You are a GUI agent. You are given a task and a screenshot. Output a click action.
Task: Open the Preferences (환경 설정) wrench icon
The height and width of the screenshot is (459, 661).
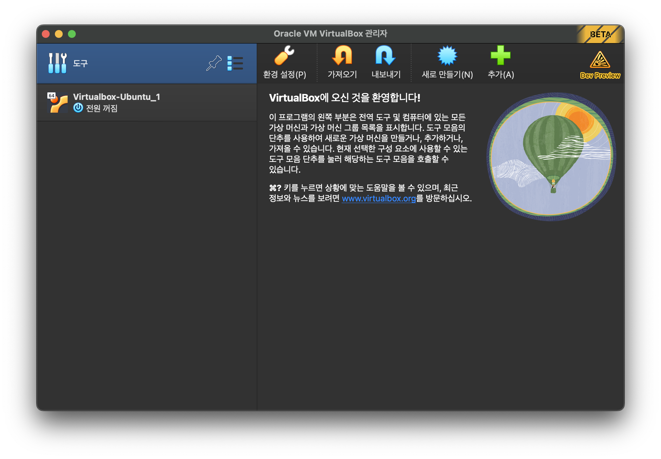(x=284, y=55)
